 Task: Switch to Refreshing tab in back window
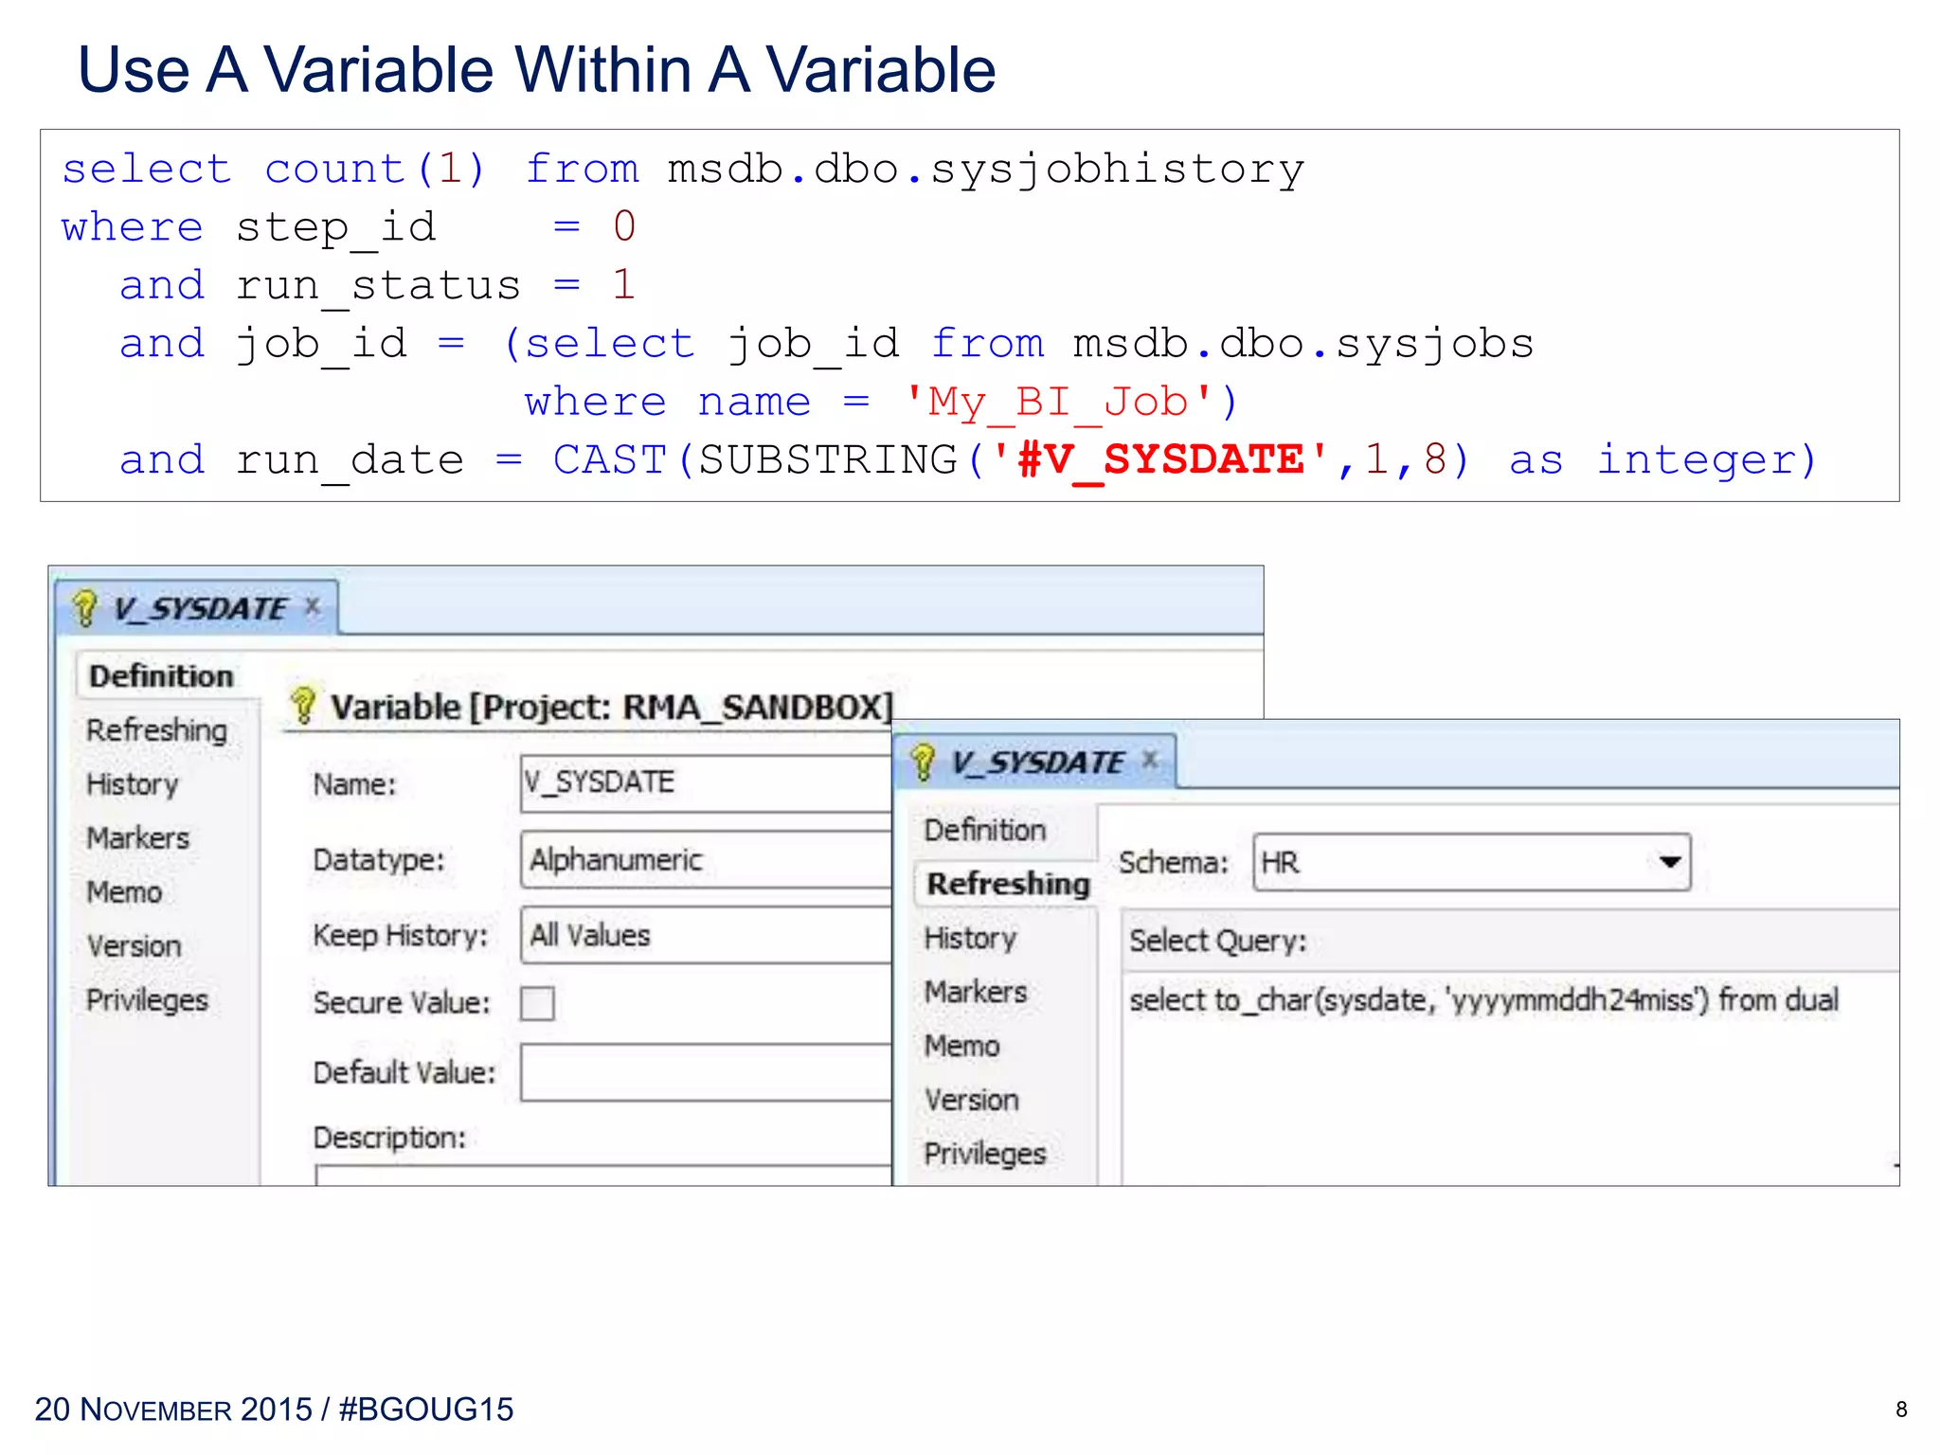156,730
